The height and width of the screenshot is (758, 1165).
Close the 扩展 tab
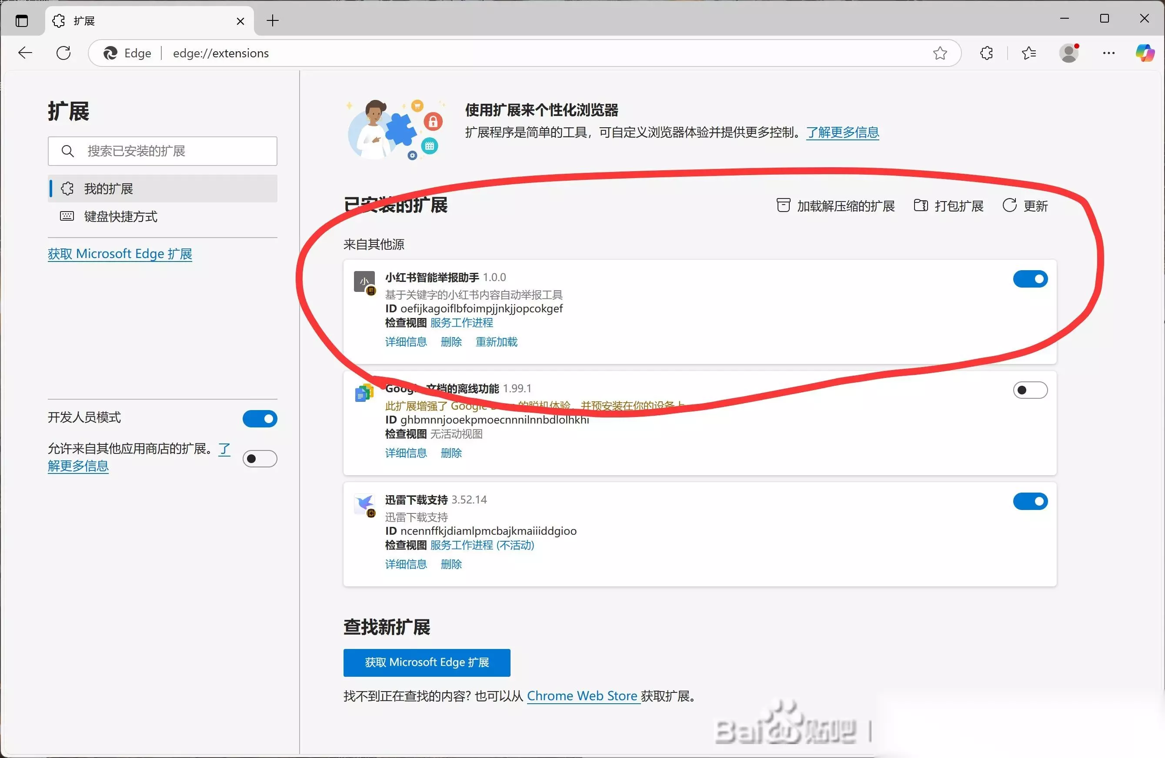pos(240,21)
